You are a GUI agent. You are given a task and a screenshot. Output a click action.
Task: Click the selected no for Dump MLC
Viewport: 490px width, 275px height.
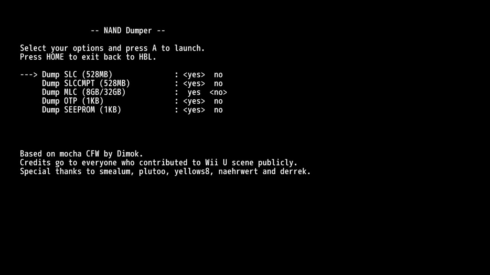tap(218, 92)
